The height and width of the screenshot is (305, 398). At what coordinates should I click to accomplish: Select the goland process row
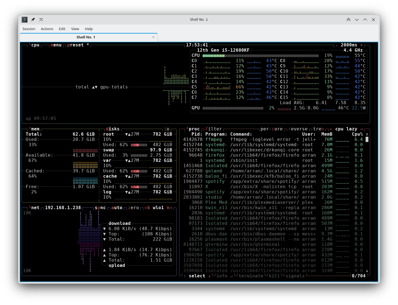click(x=273, y=171)
